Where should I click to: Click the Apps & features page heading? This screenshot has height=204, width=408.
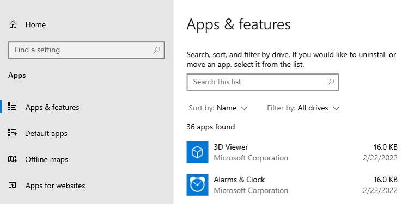coord(239,24)
